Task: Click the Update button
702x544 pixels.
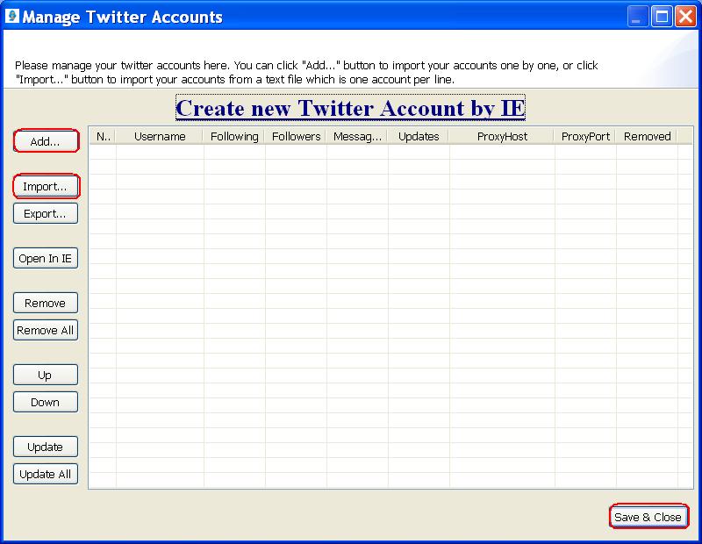Action: tap(46, 447)
